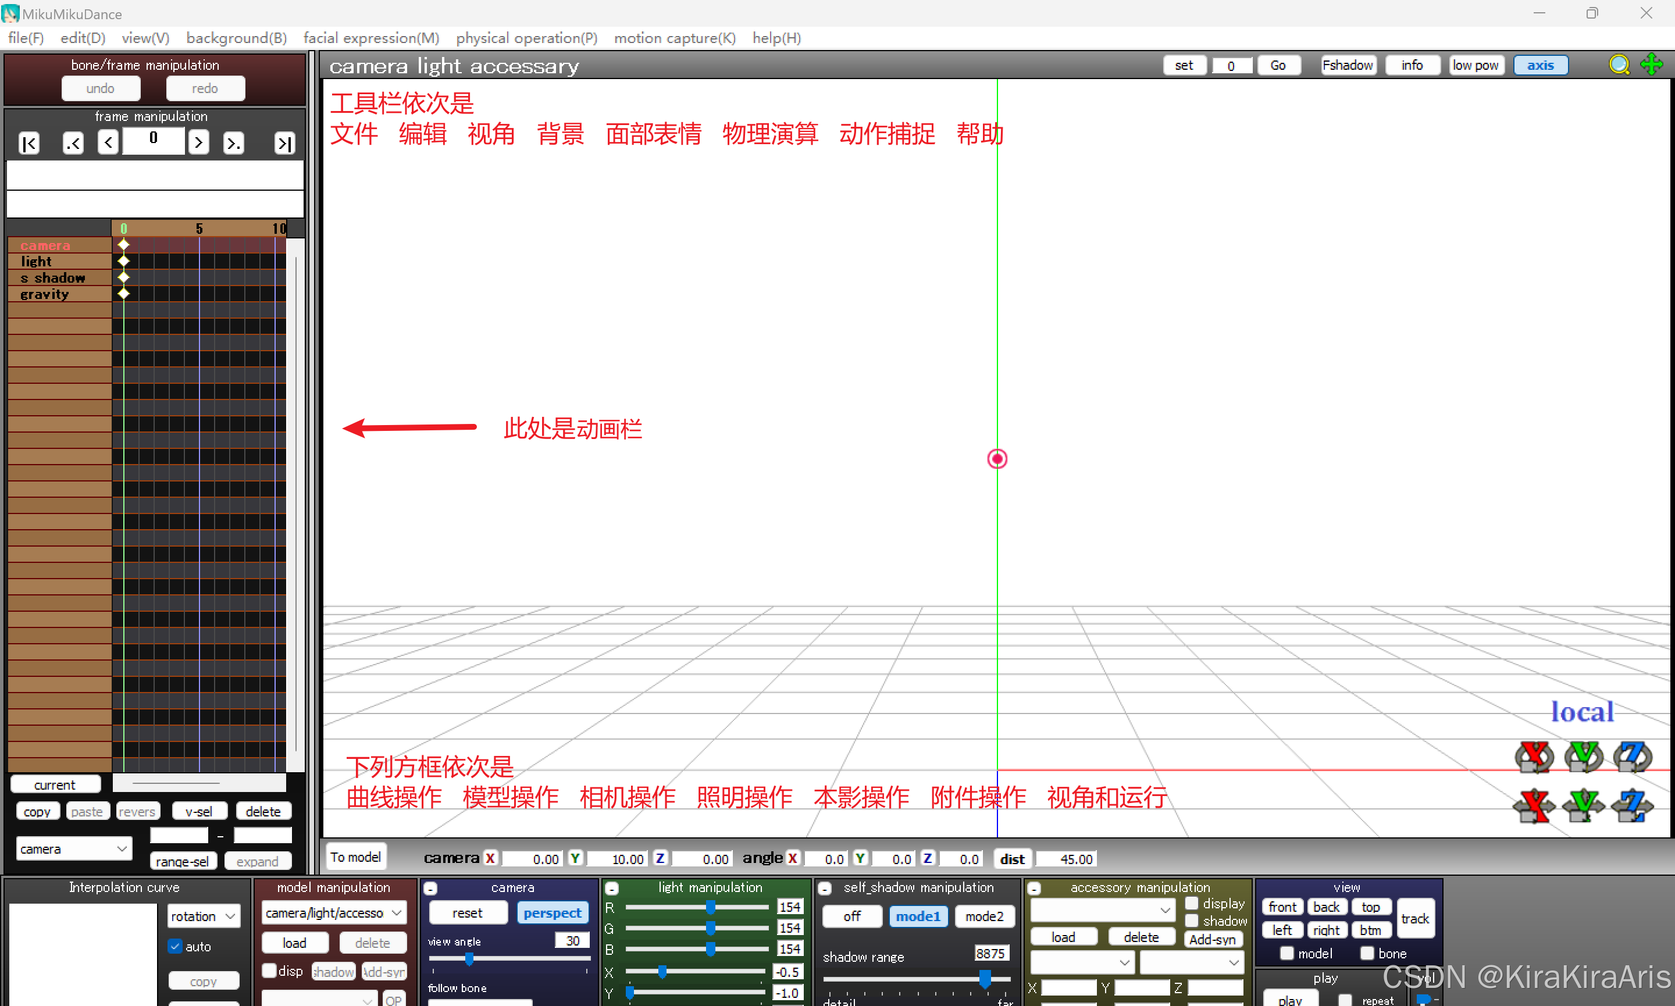Open the rotation interpolation dropdown
Image resolution: width=1675 pixels, height=1006 pixels.
204,916
